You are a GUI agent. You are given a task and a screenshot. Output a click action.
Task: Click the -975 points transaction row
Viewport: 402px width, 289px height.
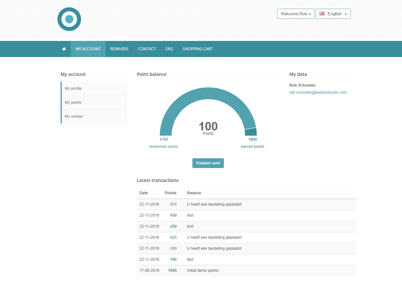[246, 204]
